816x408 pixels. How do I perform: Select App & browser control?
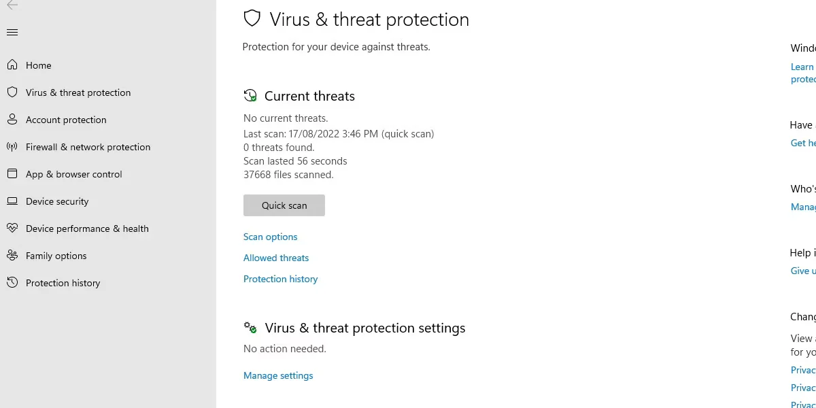pos(73,174)
